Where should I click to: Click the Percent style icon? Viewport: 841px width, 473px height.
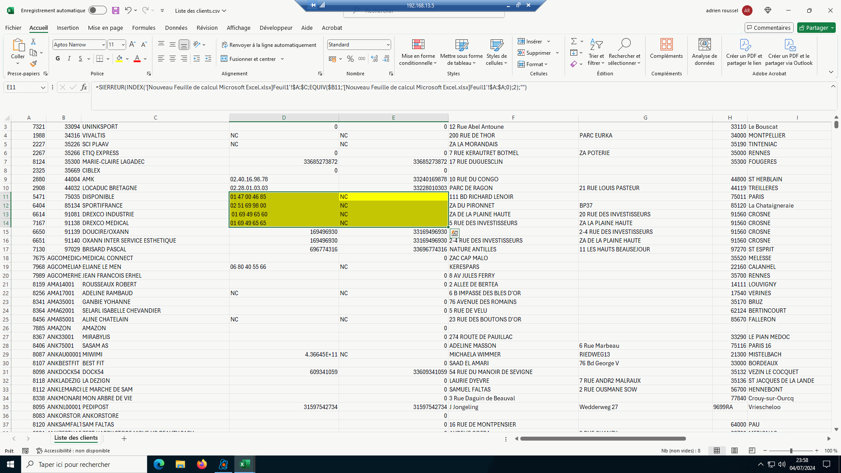[x=350, y=59]
